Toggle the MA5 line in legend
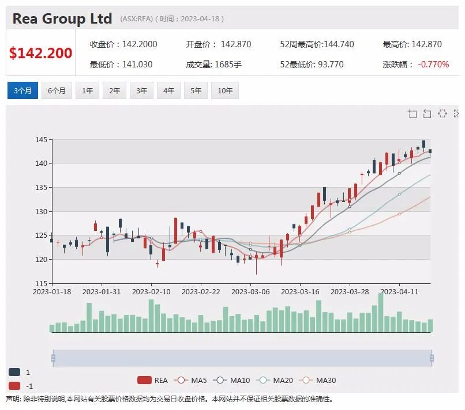 190,381
